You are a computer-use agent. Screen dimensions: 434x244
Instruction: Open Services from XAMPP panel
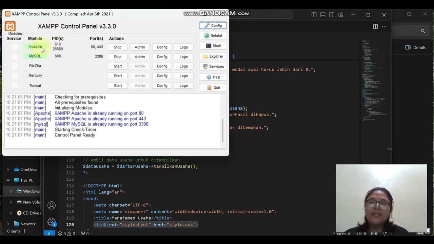coord(213,66)
